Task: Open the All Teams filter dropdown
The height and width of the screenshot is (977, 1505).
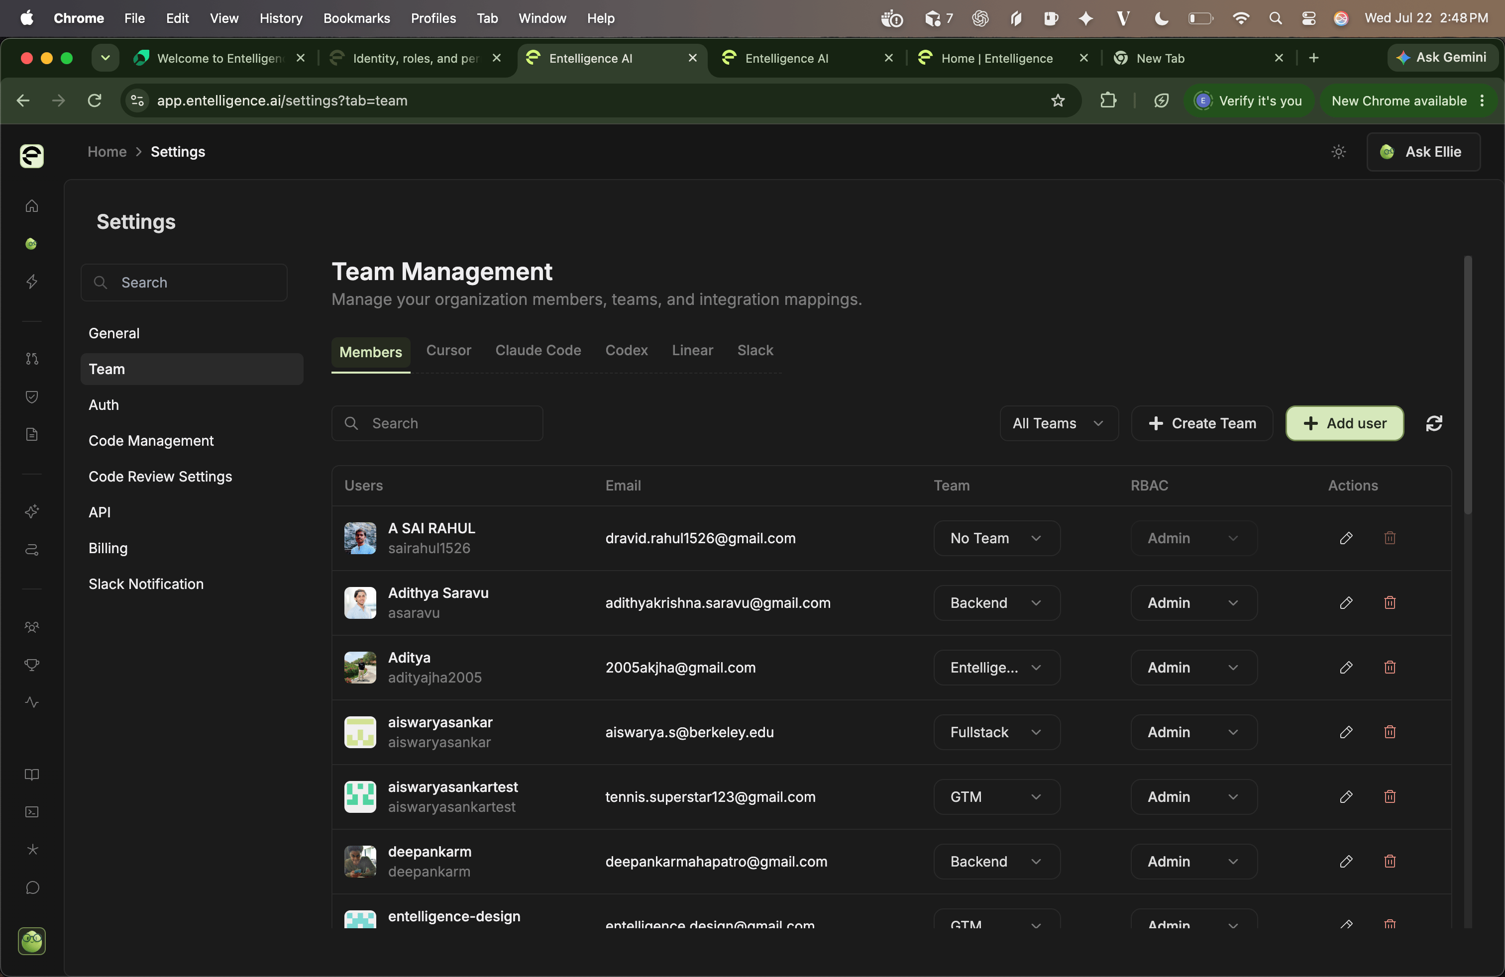Action: point(1059,423)
